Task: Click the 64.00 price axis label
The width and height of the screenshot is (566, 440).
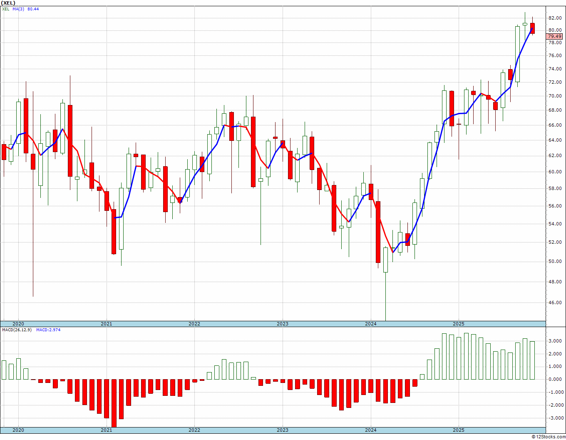Action: click(x=555, y=140)
